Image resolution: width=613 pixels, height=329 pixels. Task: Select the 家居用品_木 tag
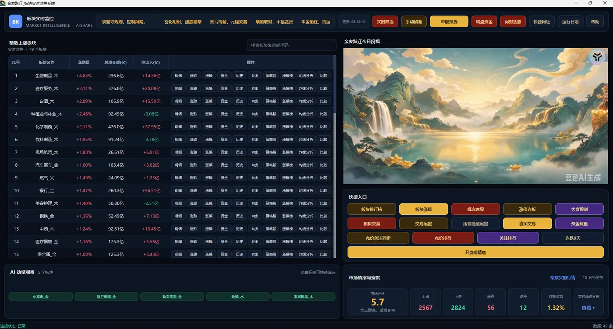point(303,297)
